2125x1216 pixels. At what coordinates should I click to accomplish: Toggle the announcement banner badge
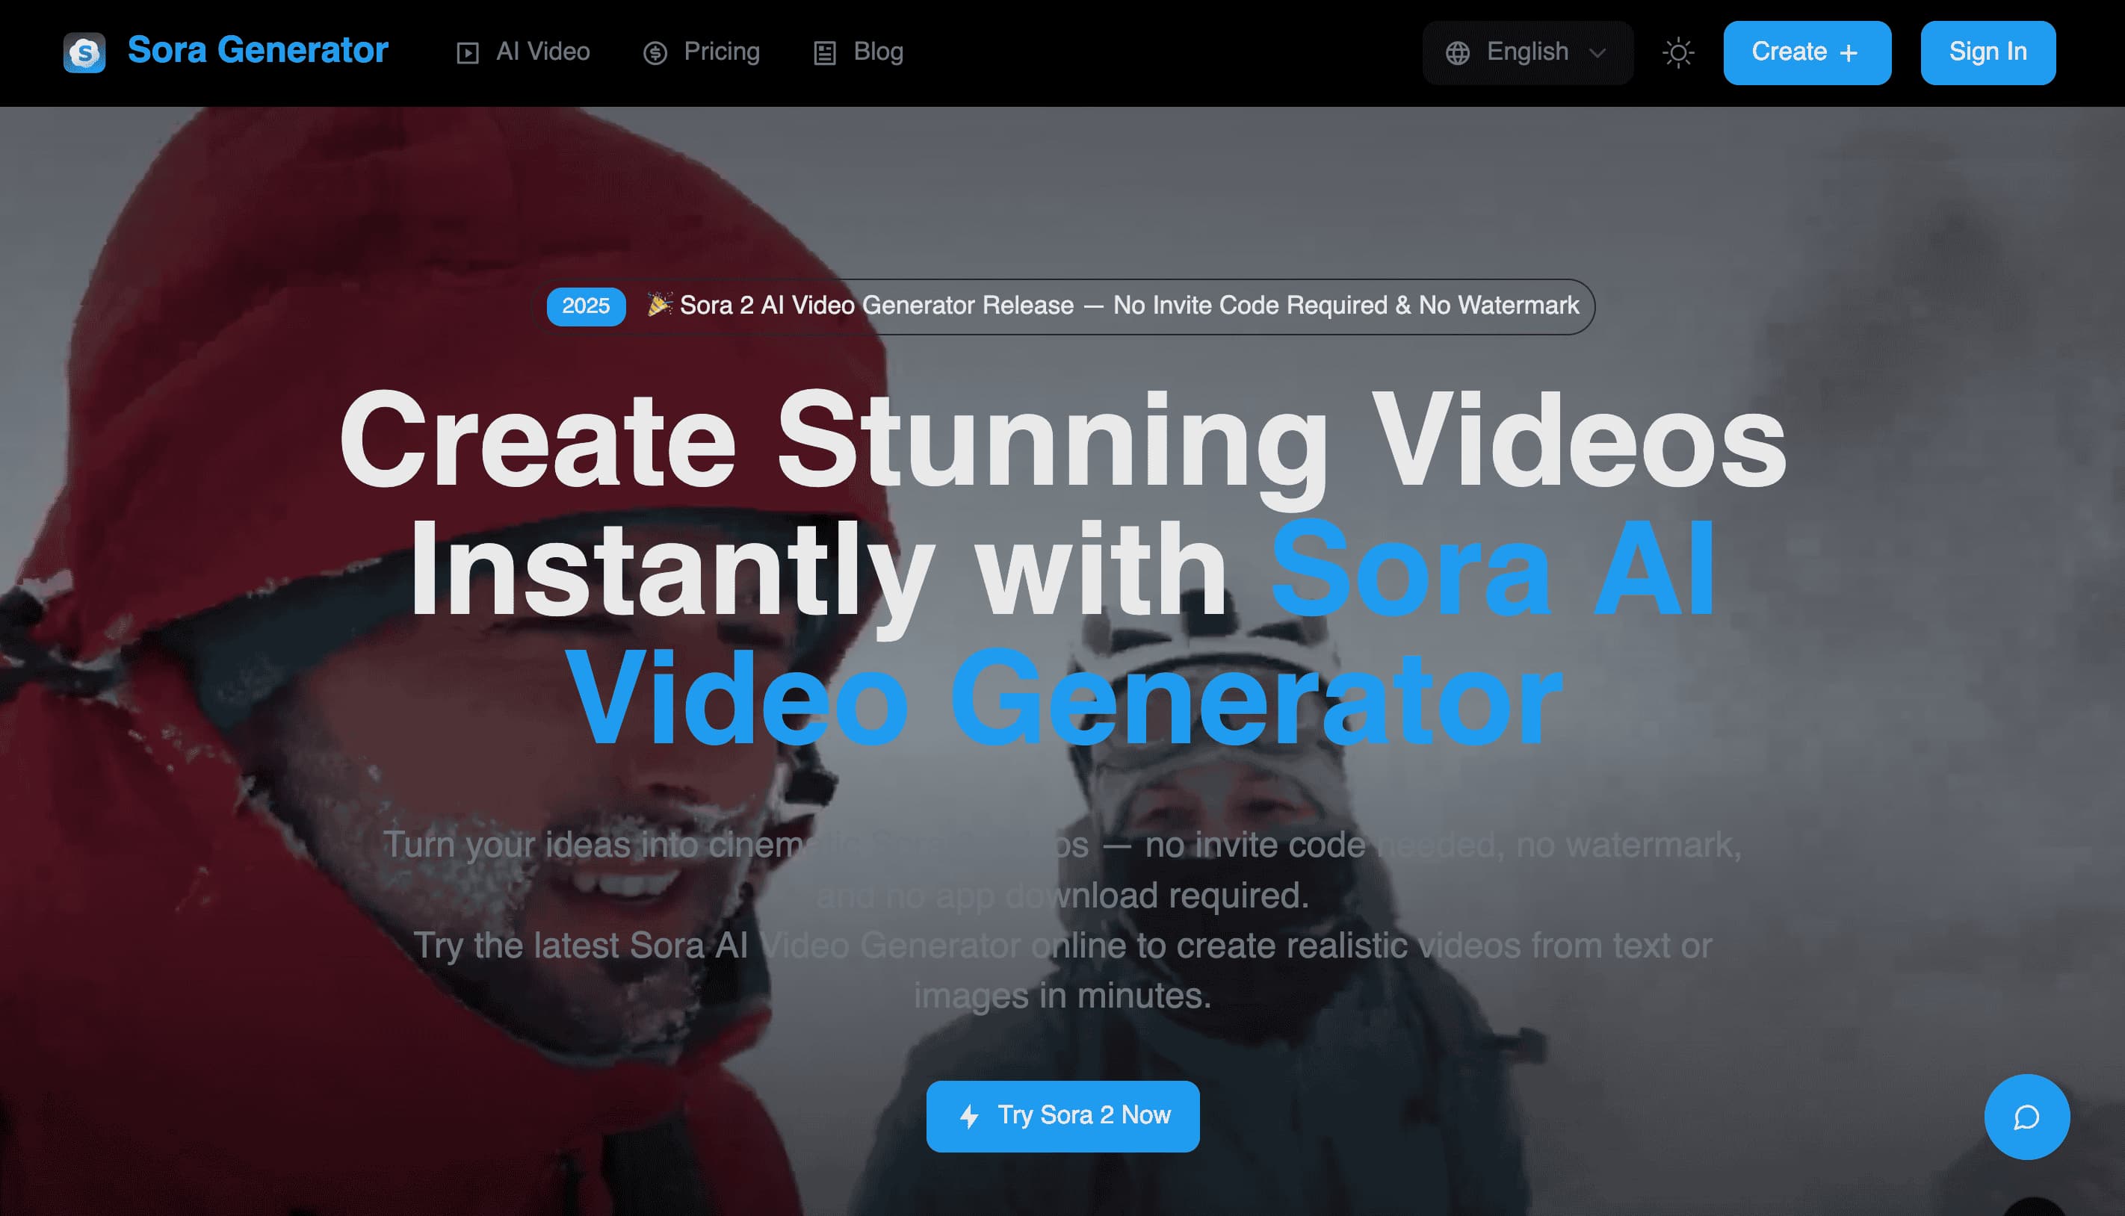586,305
